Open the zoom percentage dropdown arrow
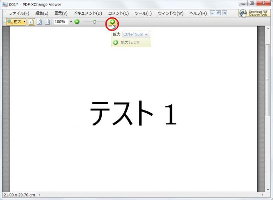 pos(71,22)
